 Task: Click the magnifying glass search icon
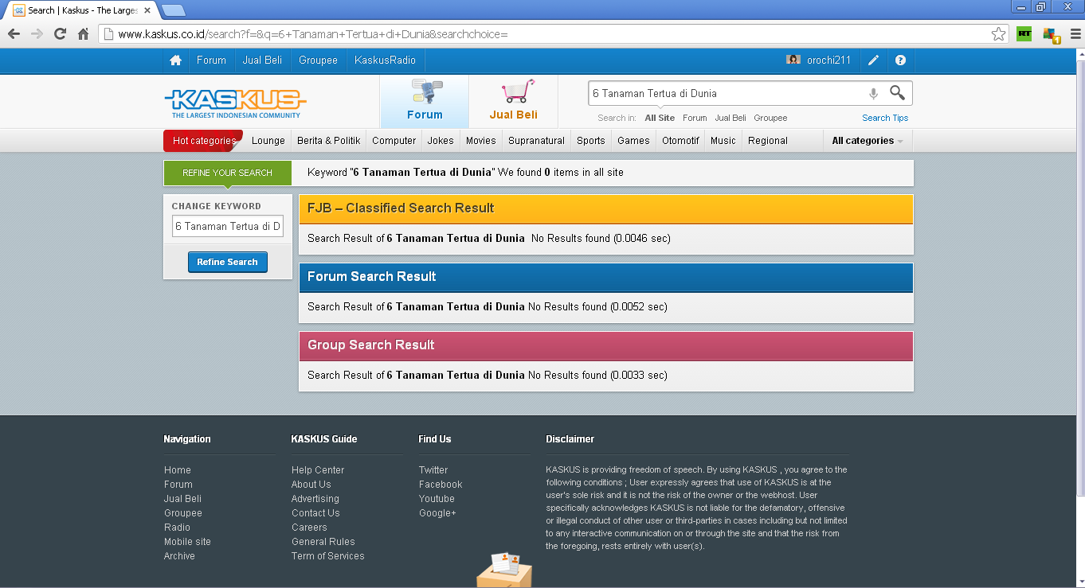click(x=897, y=93)
